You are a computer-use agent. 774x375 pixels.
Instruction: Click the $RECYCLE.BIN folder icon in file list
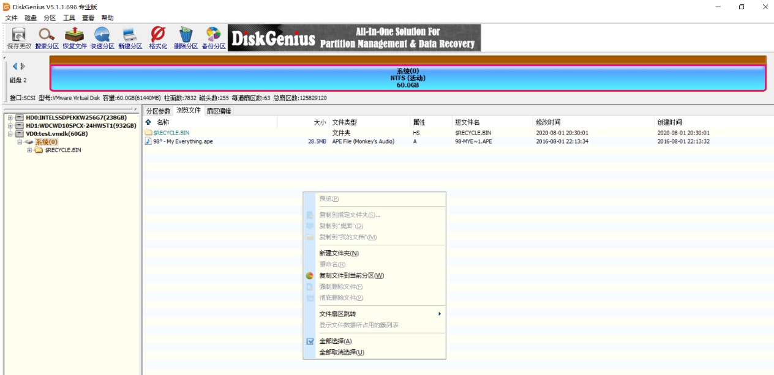tap(148, 132)
